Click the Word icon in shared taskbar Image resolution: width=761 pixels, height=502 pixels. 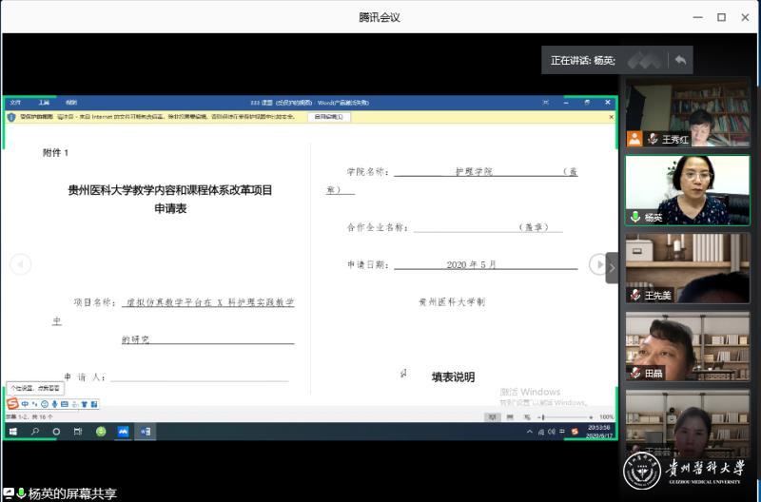tap(146, 432)
